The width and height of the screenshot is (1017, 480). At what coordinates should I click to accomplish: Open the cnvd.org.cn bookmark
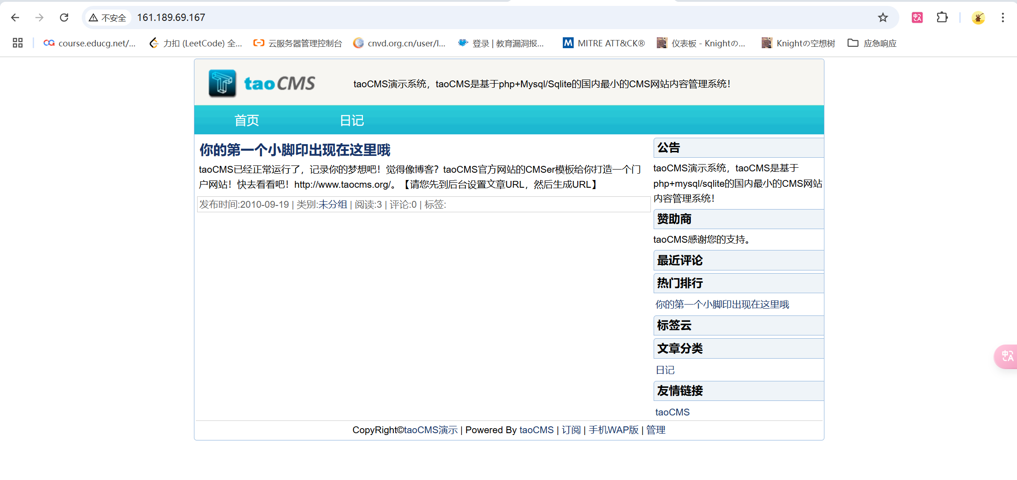(x=400, y=43)
